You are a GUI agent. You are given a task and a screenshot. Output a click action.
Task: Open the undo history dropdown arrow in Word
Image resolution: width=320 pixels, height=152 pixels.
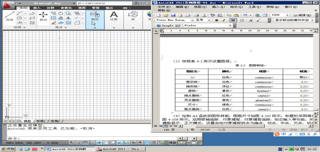click(x=250, y=15)
